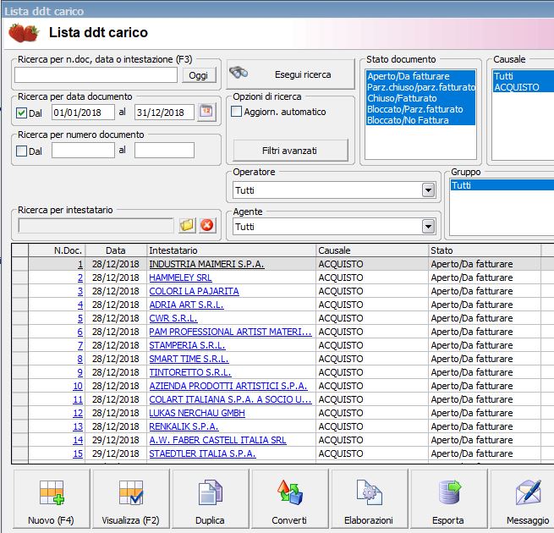The image size is (554, 533).
Task: Open INDUSTRIA MAIMERI S.P.A. link
Action: [x=206, y=264]
